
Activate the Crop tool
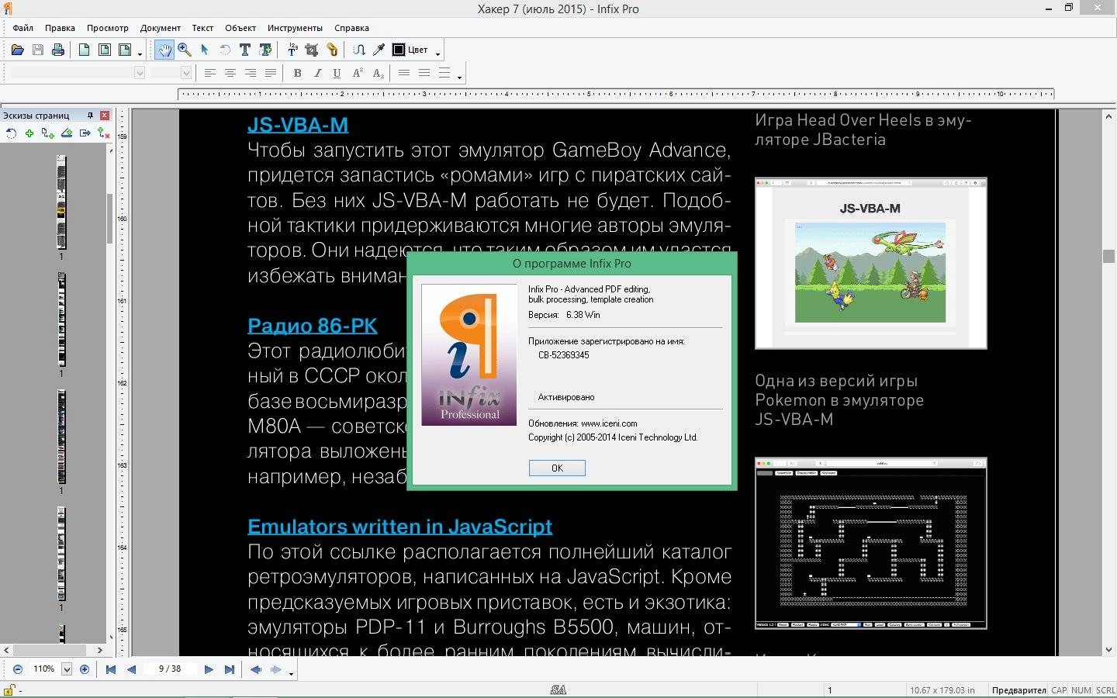pos(312,50)
